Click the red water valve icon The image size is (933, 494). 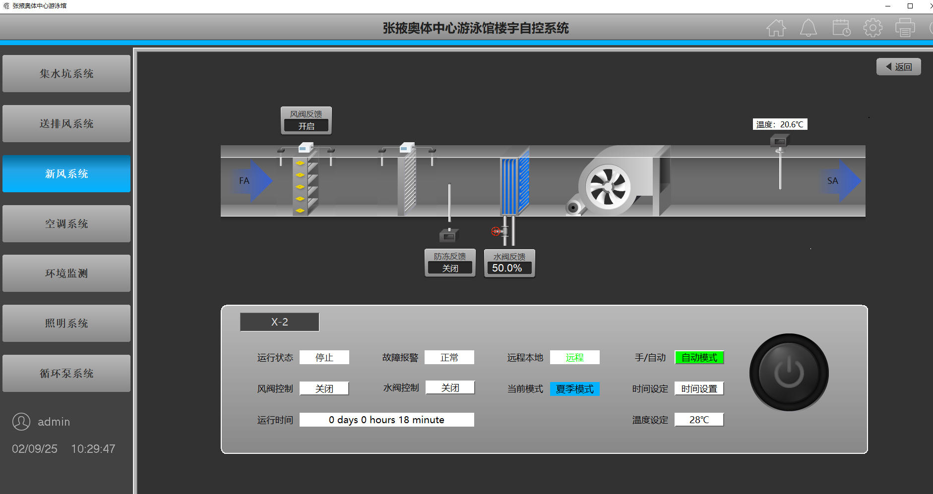click(496, 231)
